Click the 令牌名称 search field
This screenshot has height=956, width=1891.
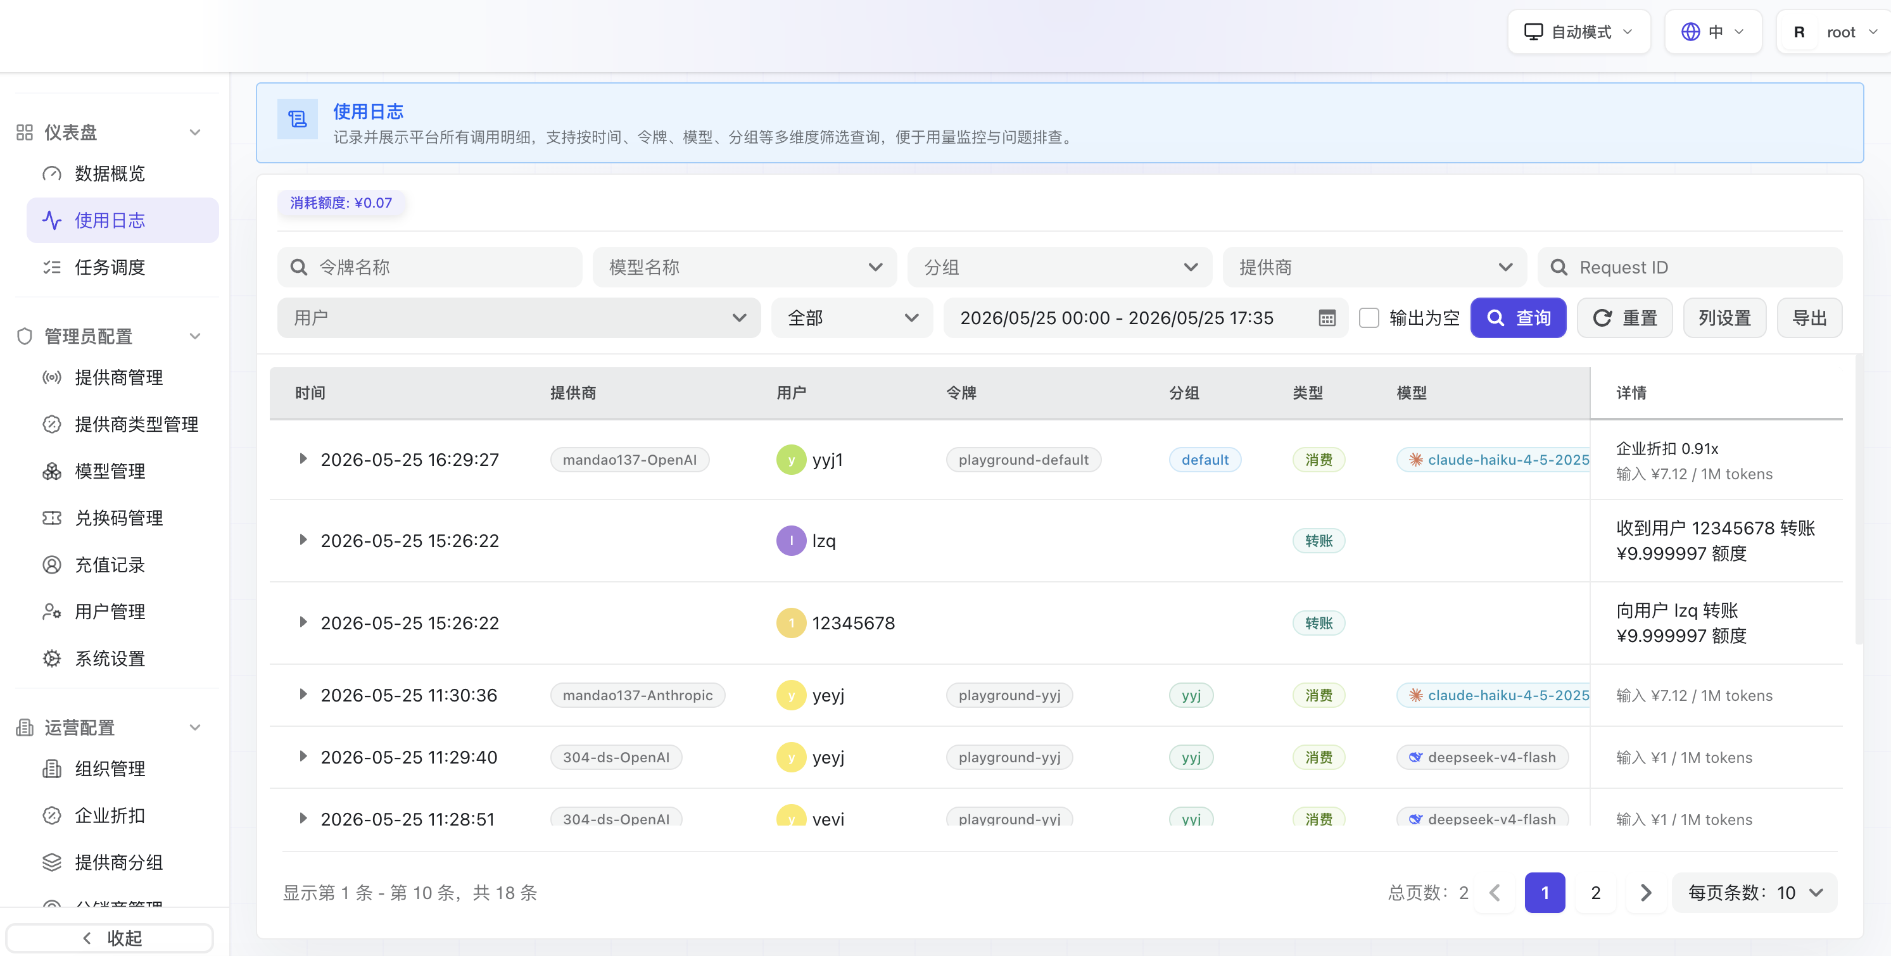pyautogui.click(x=429, y=267)
